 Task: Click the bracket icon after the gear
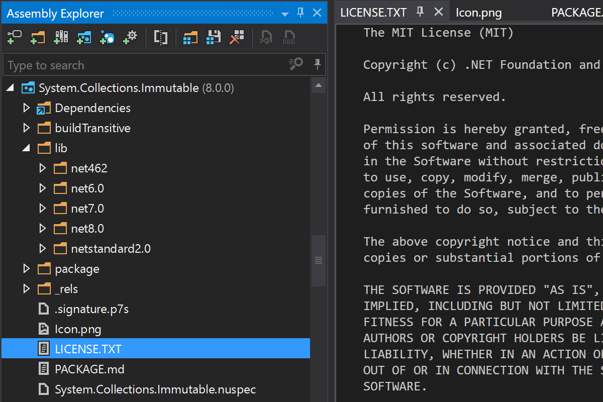point(160,37)
